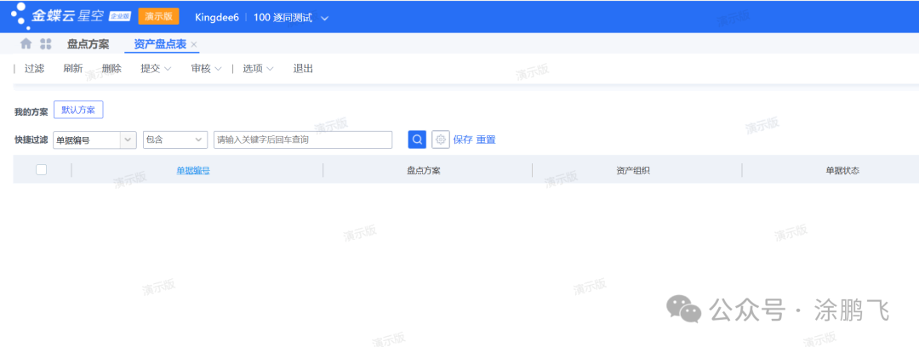
Task: Click the blue magnifier search button
Action: 417,139
